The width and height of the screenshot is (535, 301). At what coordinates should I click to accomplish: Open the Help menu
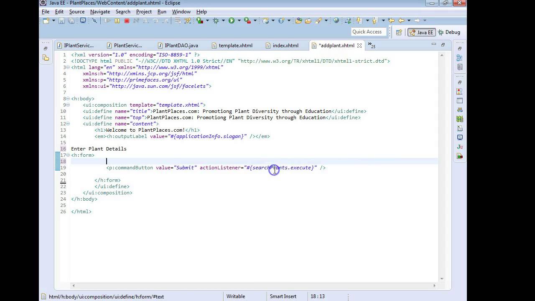pos(201,12)
